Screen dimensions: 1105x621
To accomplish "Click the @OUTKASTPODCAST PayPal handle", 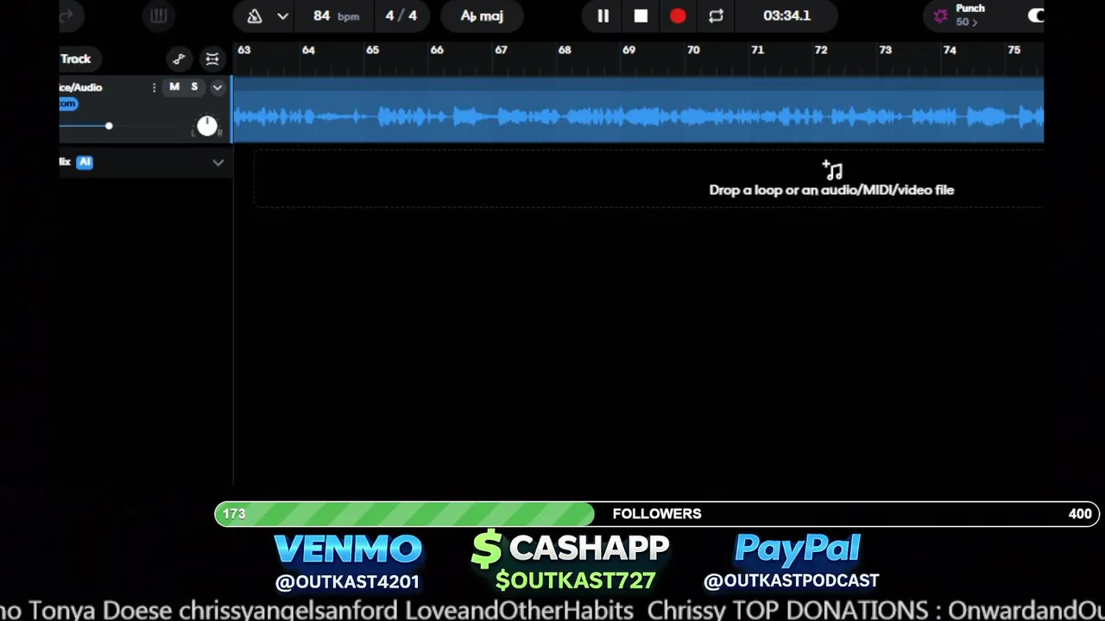I will tap(791, 581).
